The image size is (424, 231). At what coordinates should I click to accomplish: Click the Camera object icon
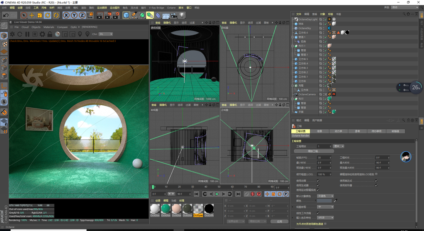tap(174, 15)
